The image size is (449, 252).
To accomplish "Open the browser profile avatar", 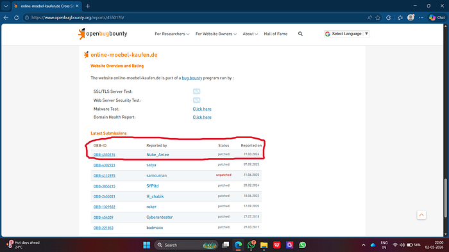I will [x=411, y=17].
